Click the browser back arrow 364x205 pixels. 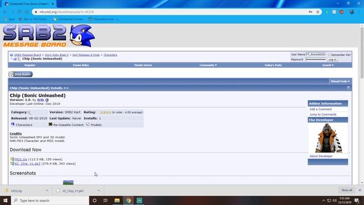coord(5,12)
